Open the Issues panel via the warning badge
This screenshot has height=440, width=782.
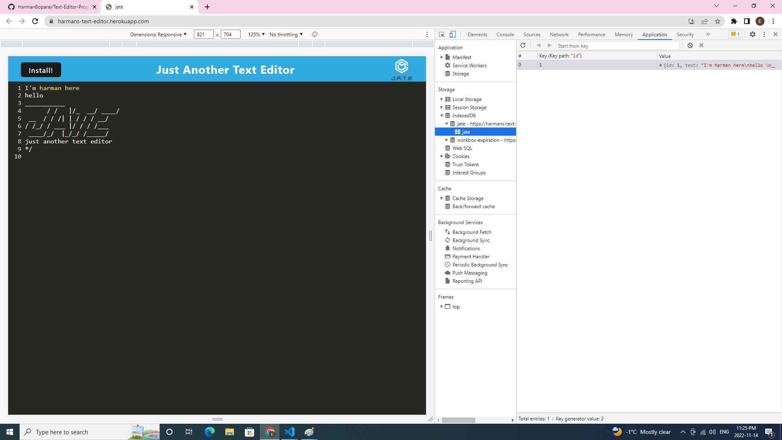735,34
